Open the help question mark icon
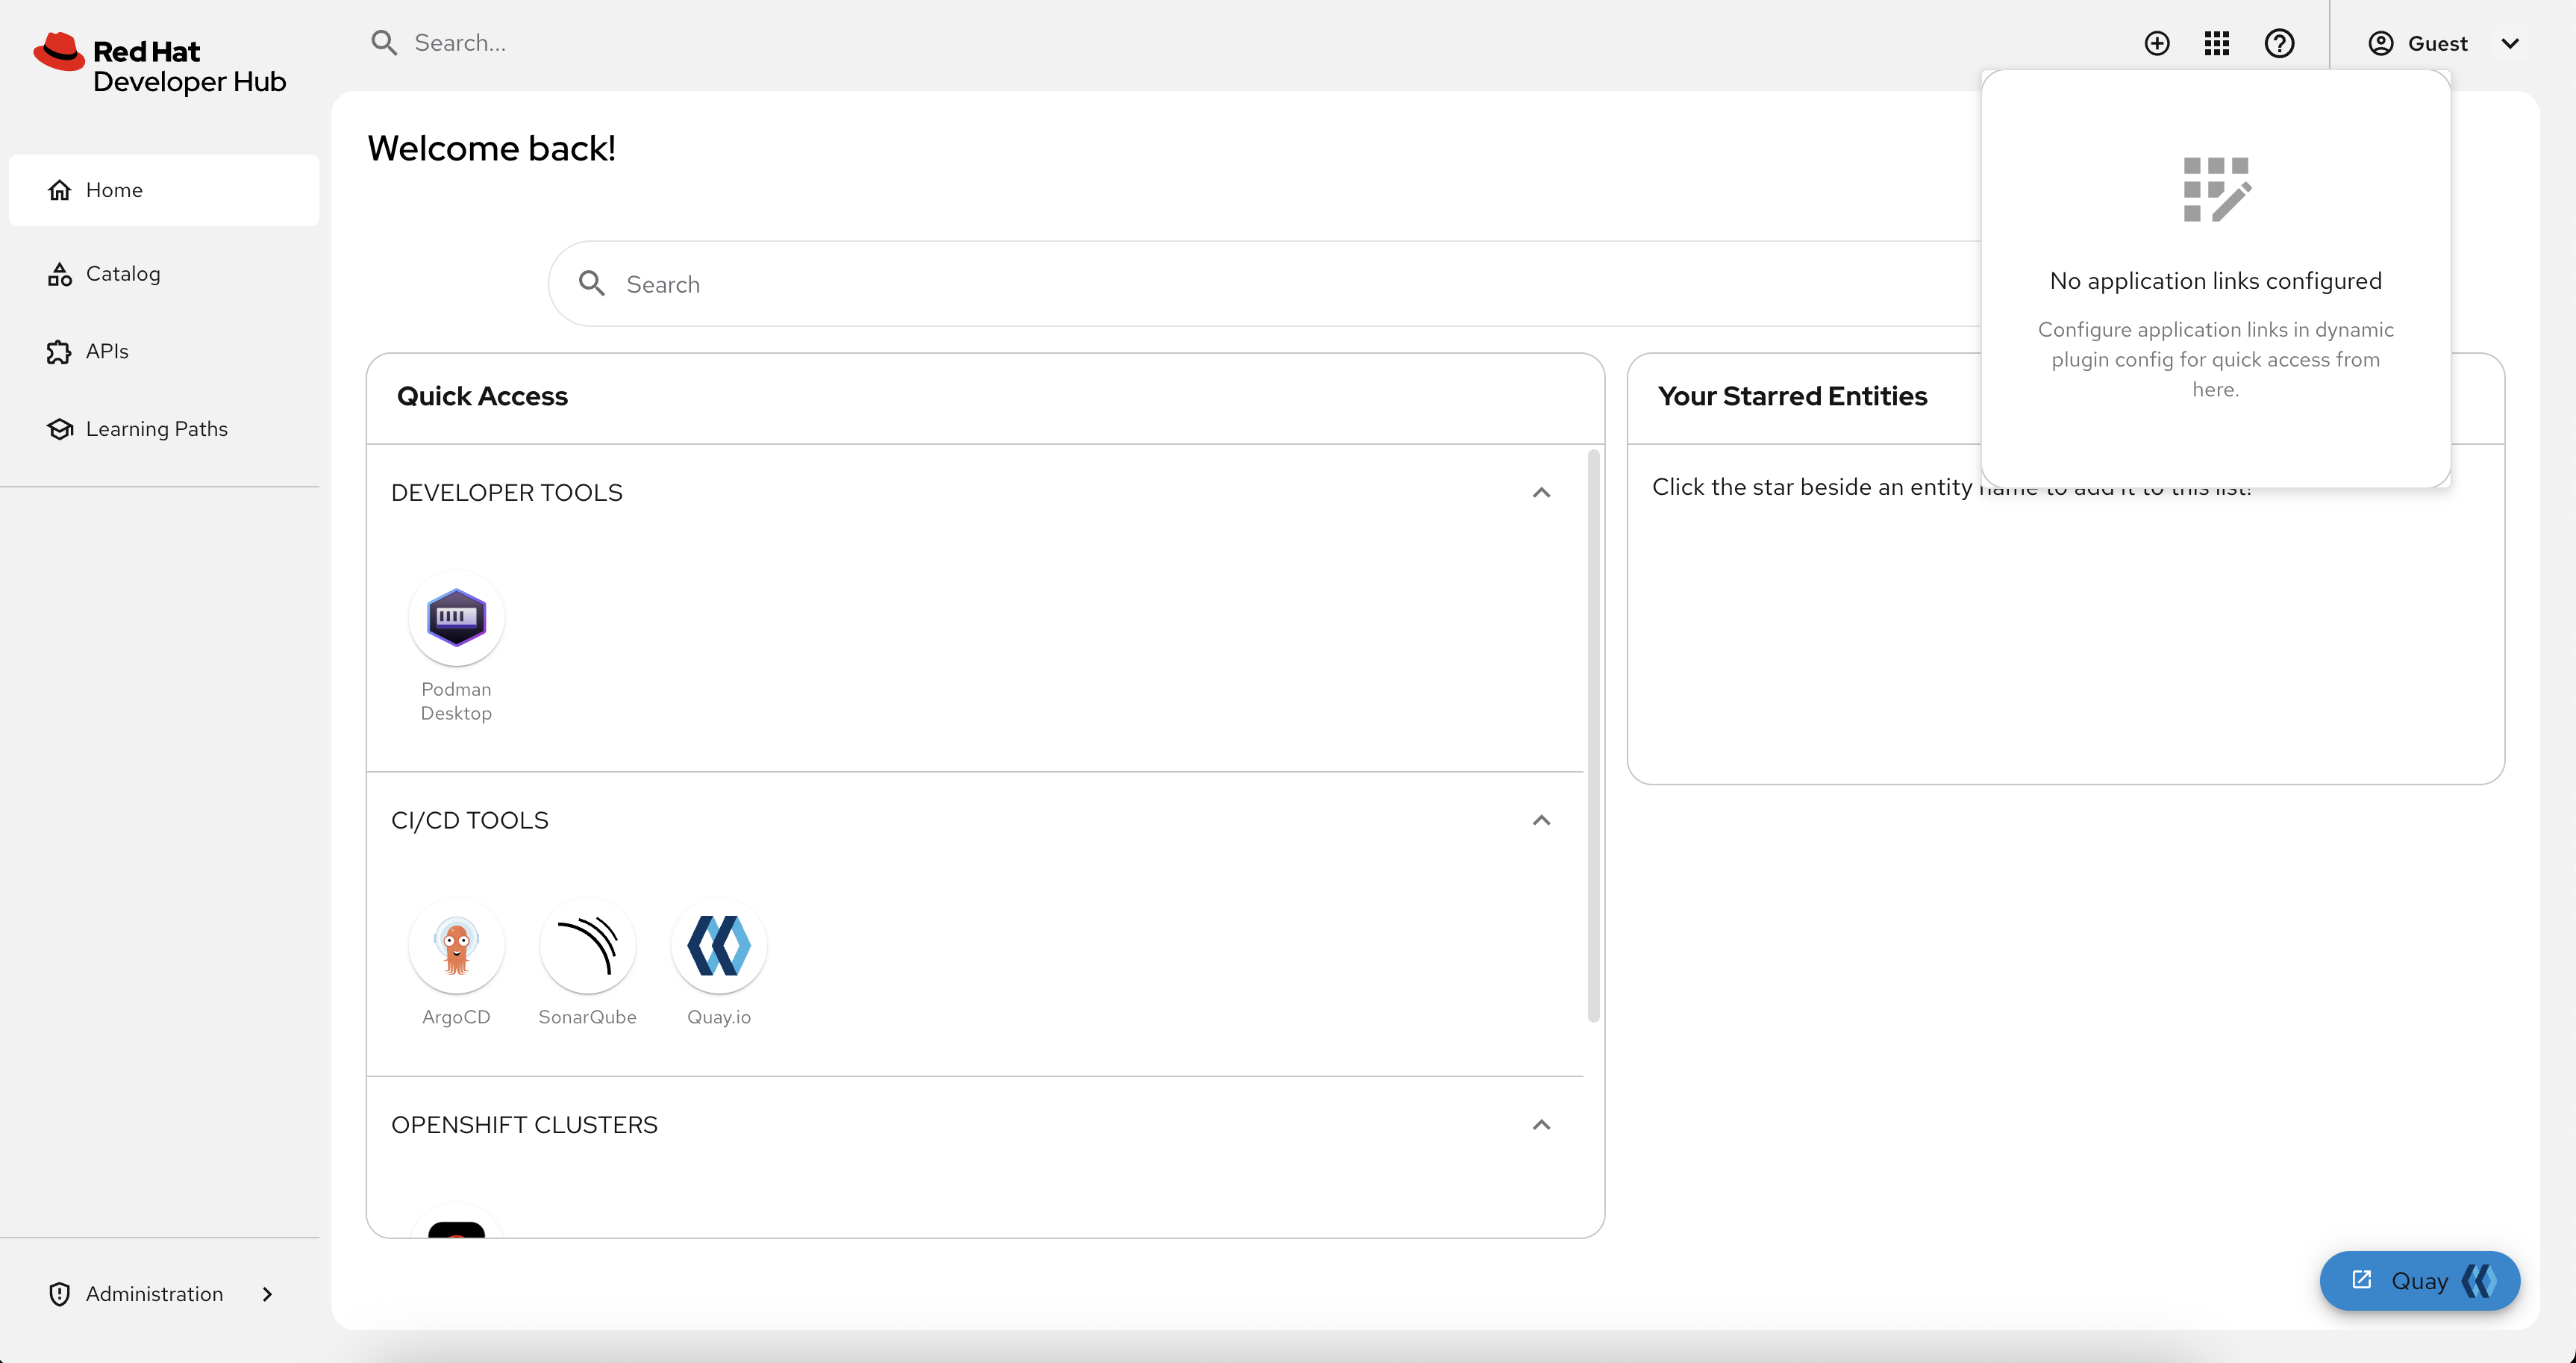Viewport: 2576px width, 1363px height. coord(2279,43)
